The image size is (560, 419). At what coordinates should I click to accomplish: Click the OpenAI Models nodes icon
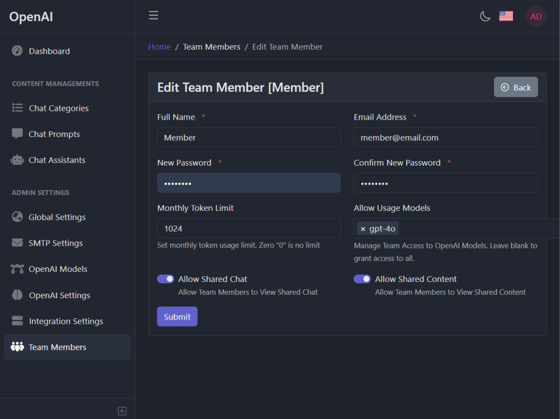[x=17, y=269]
